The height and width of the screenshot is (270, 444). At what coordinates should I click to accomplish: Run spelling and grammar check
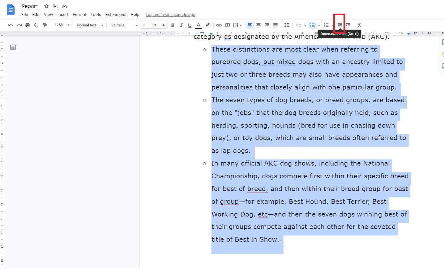(x=36, y=25)
